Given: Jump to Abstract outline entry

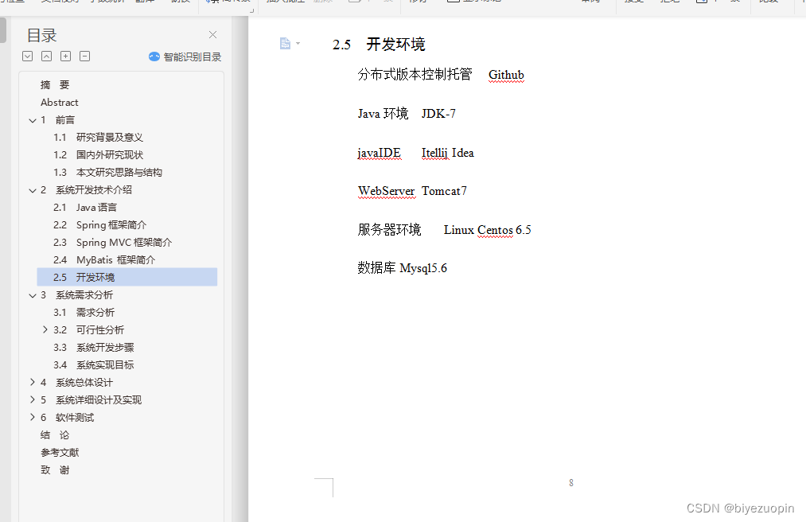Looking at the screenshot, I should 60,103.
